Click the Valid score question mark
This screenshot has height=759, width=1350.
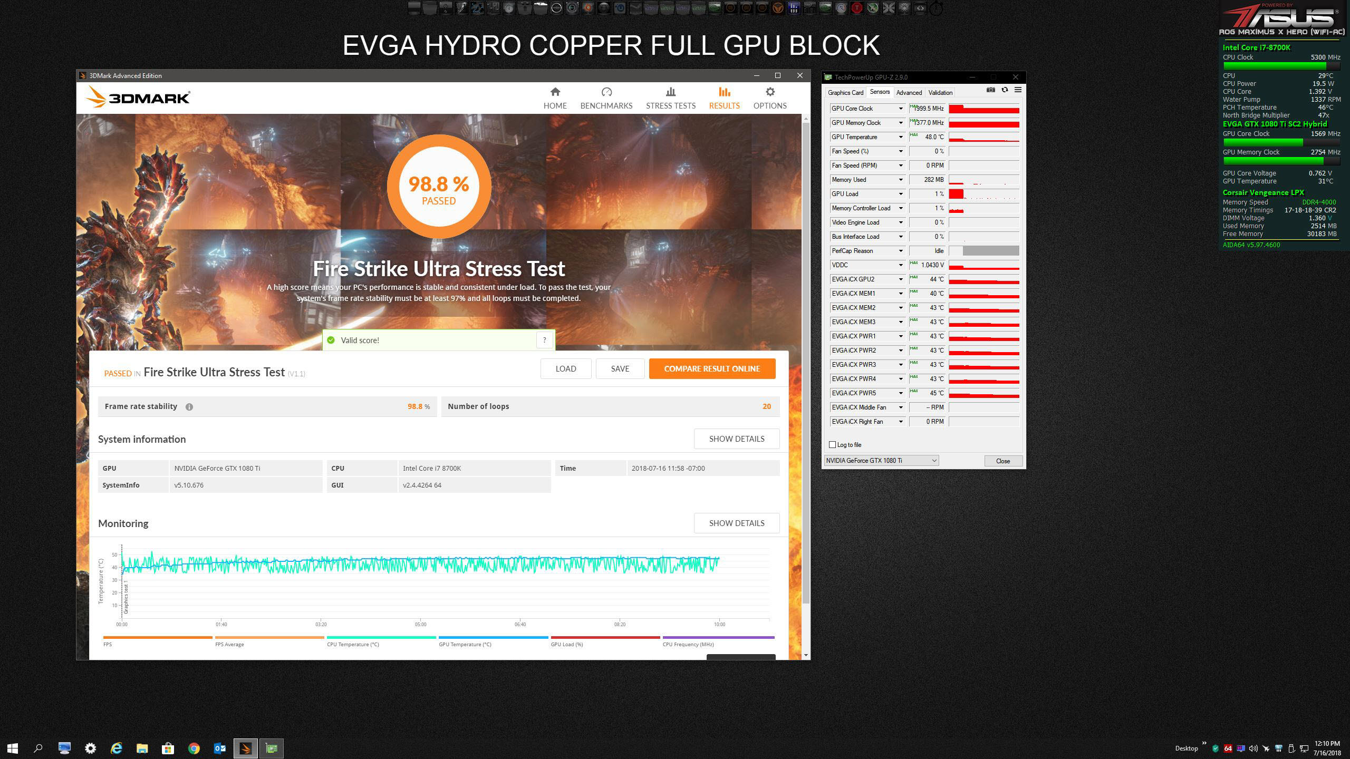(544, 340)
